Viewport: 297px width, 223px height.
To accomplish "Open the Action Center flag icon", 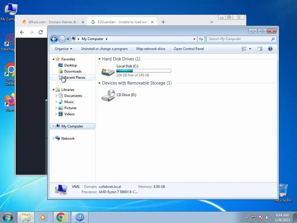I will click(261, 217).
